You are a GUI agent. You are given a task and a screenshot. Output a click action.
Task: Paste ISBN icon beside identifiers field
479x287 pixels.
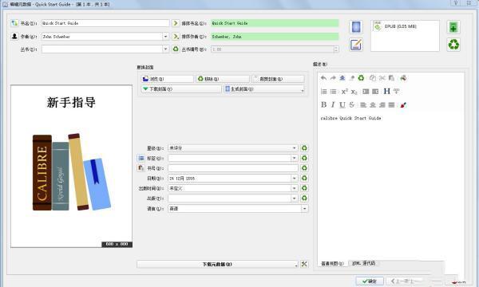[141, 168]
